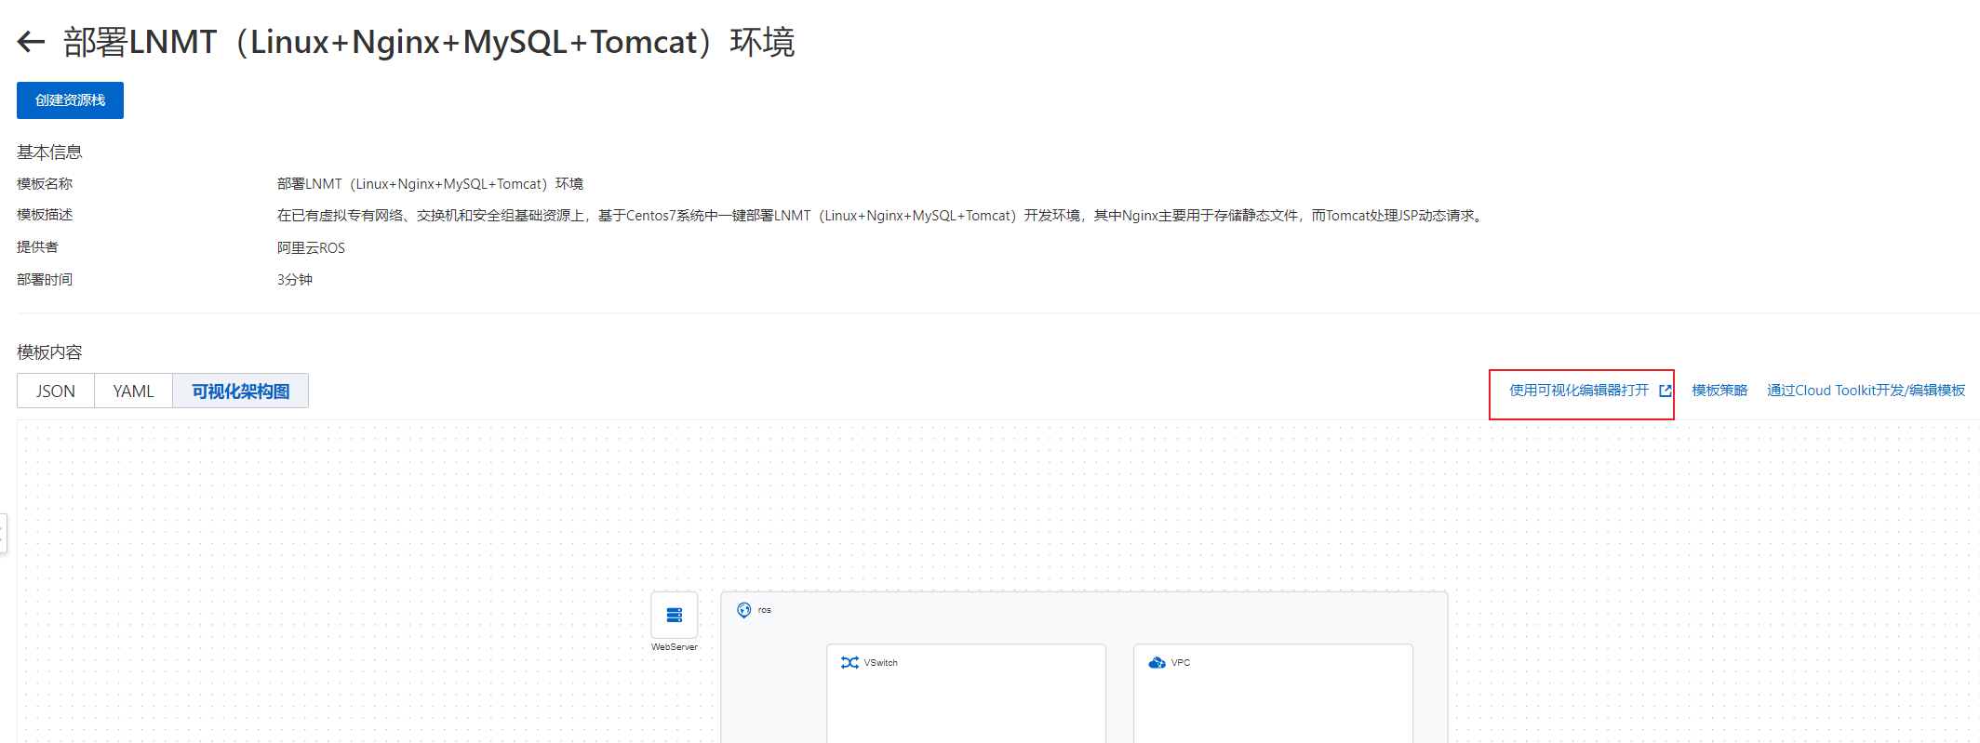Click the 部署时间 field label

click(x=45, y=280)
